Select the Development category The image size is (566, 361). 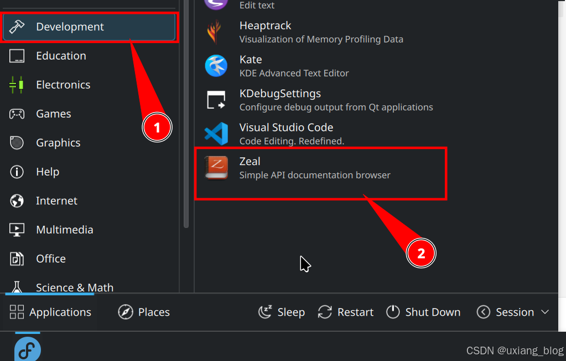coord(89,26)
